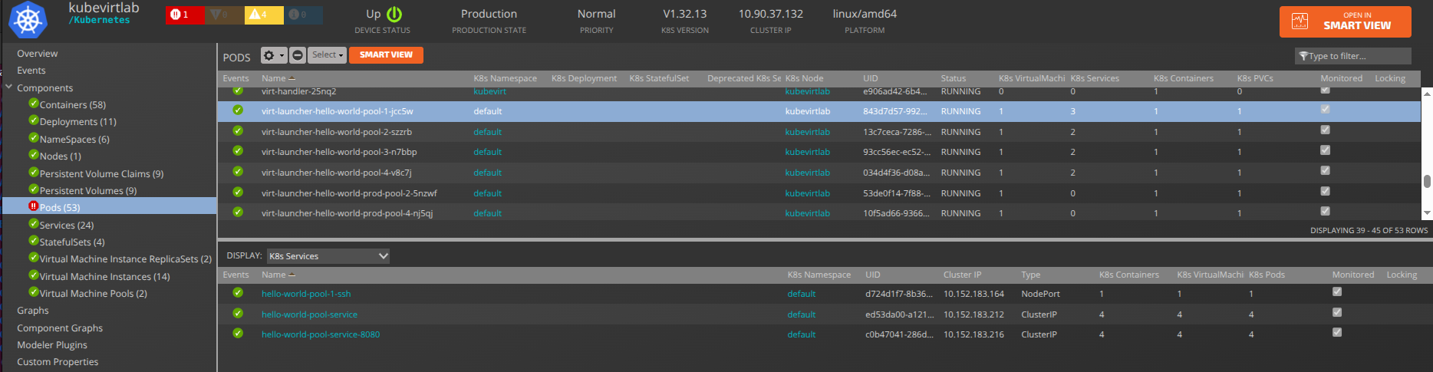Open the hello-world-pool-service-8080 link
1433x372 pixels.
pyautogui.click(x=321, y=334)
